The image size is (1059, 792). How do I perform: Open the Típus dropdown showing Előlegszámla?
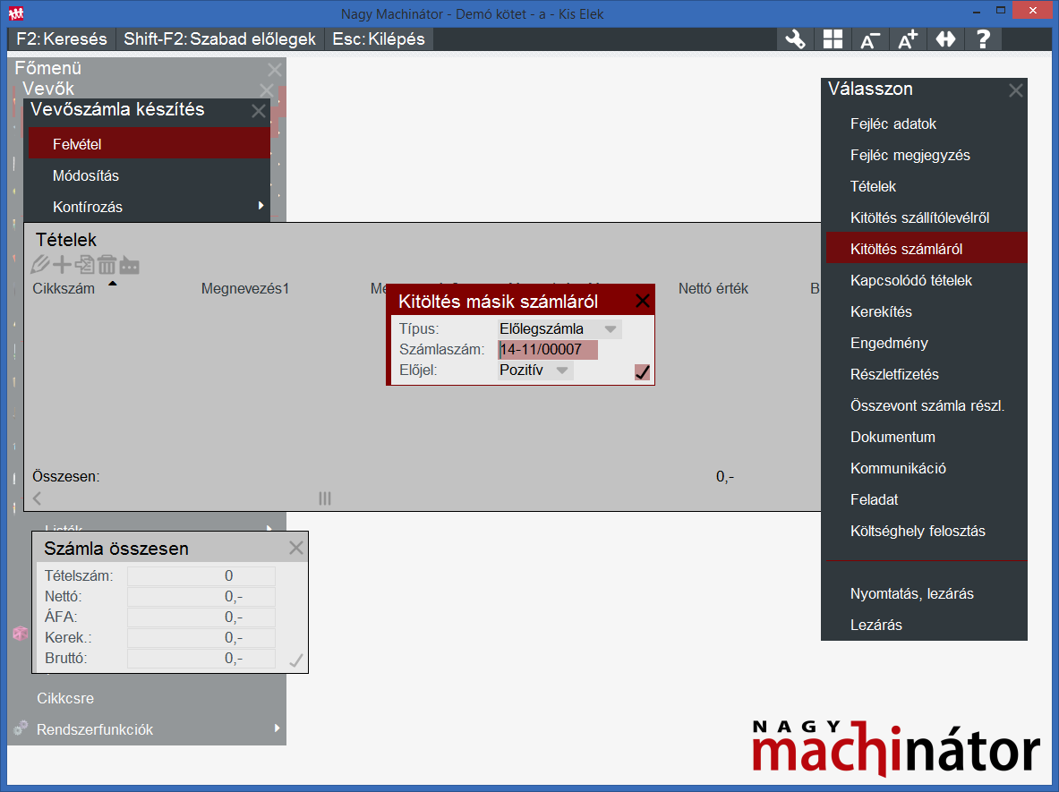(x=559, y=328)
